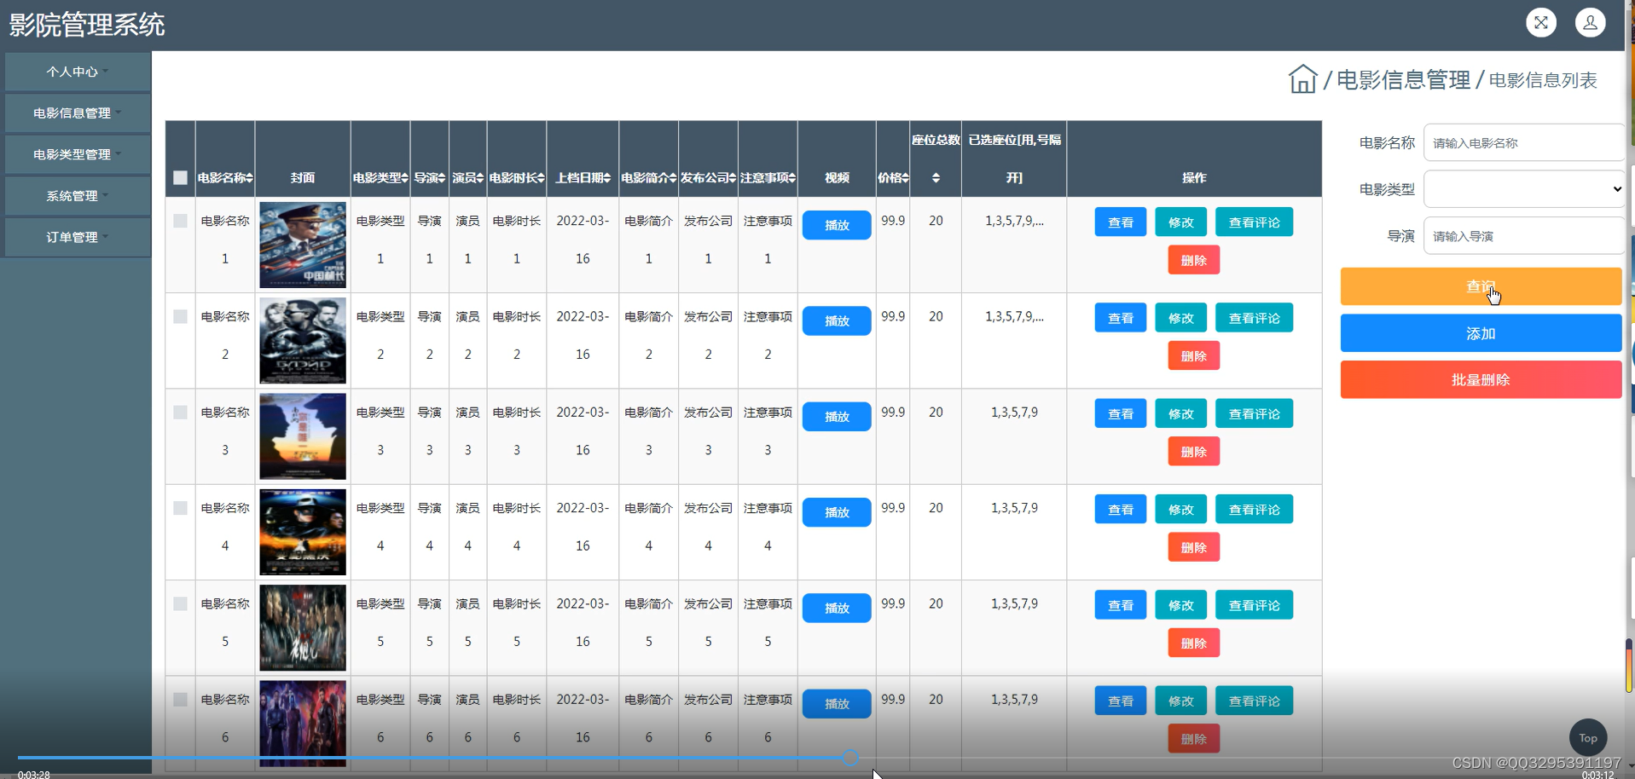The width and height of the screenshot is (1635, 779).
Task: Click the fullscreen toggle icon in header
Action: pyautogui.click(x=1540, y=23)
